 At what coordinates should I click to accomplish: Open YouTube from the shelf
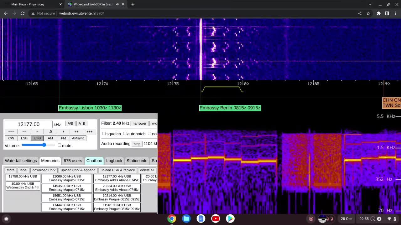(x=216, y=218)
